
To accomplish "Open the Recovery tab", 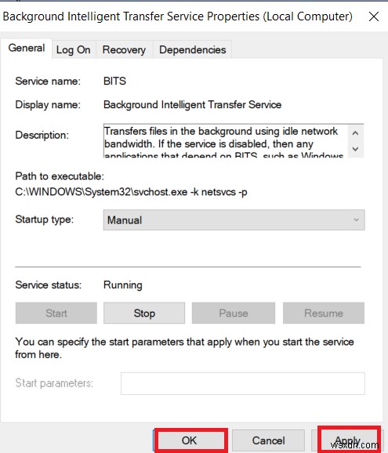I will pyautogui.click(x=124, y=49).
